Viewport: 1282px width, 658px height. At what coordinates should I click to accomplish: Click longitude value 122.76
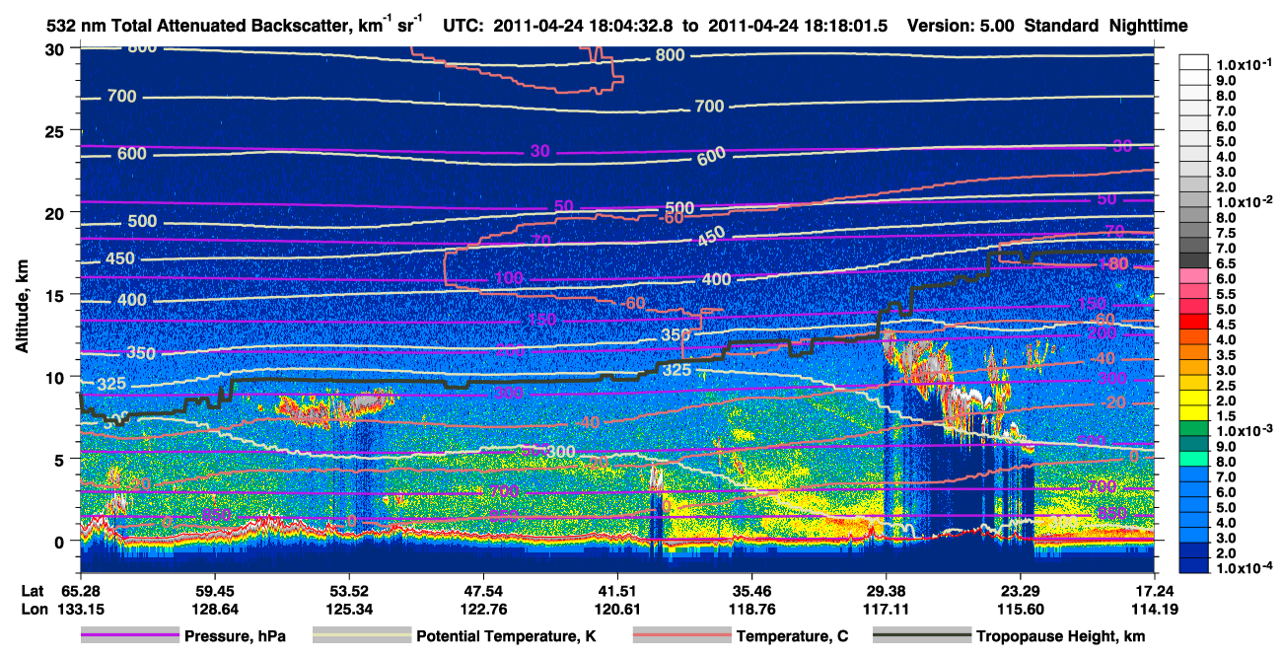point(483,609)
